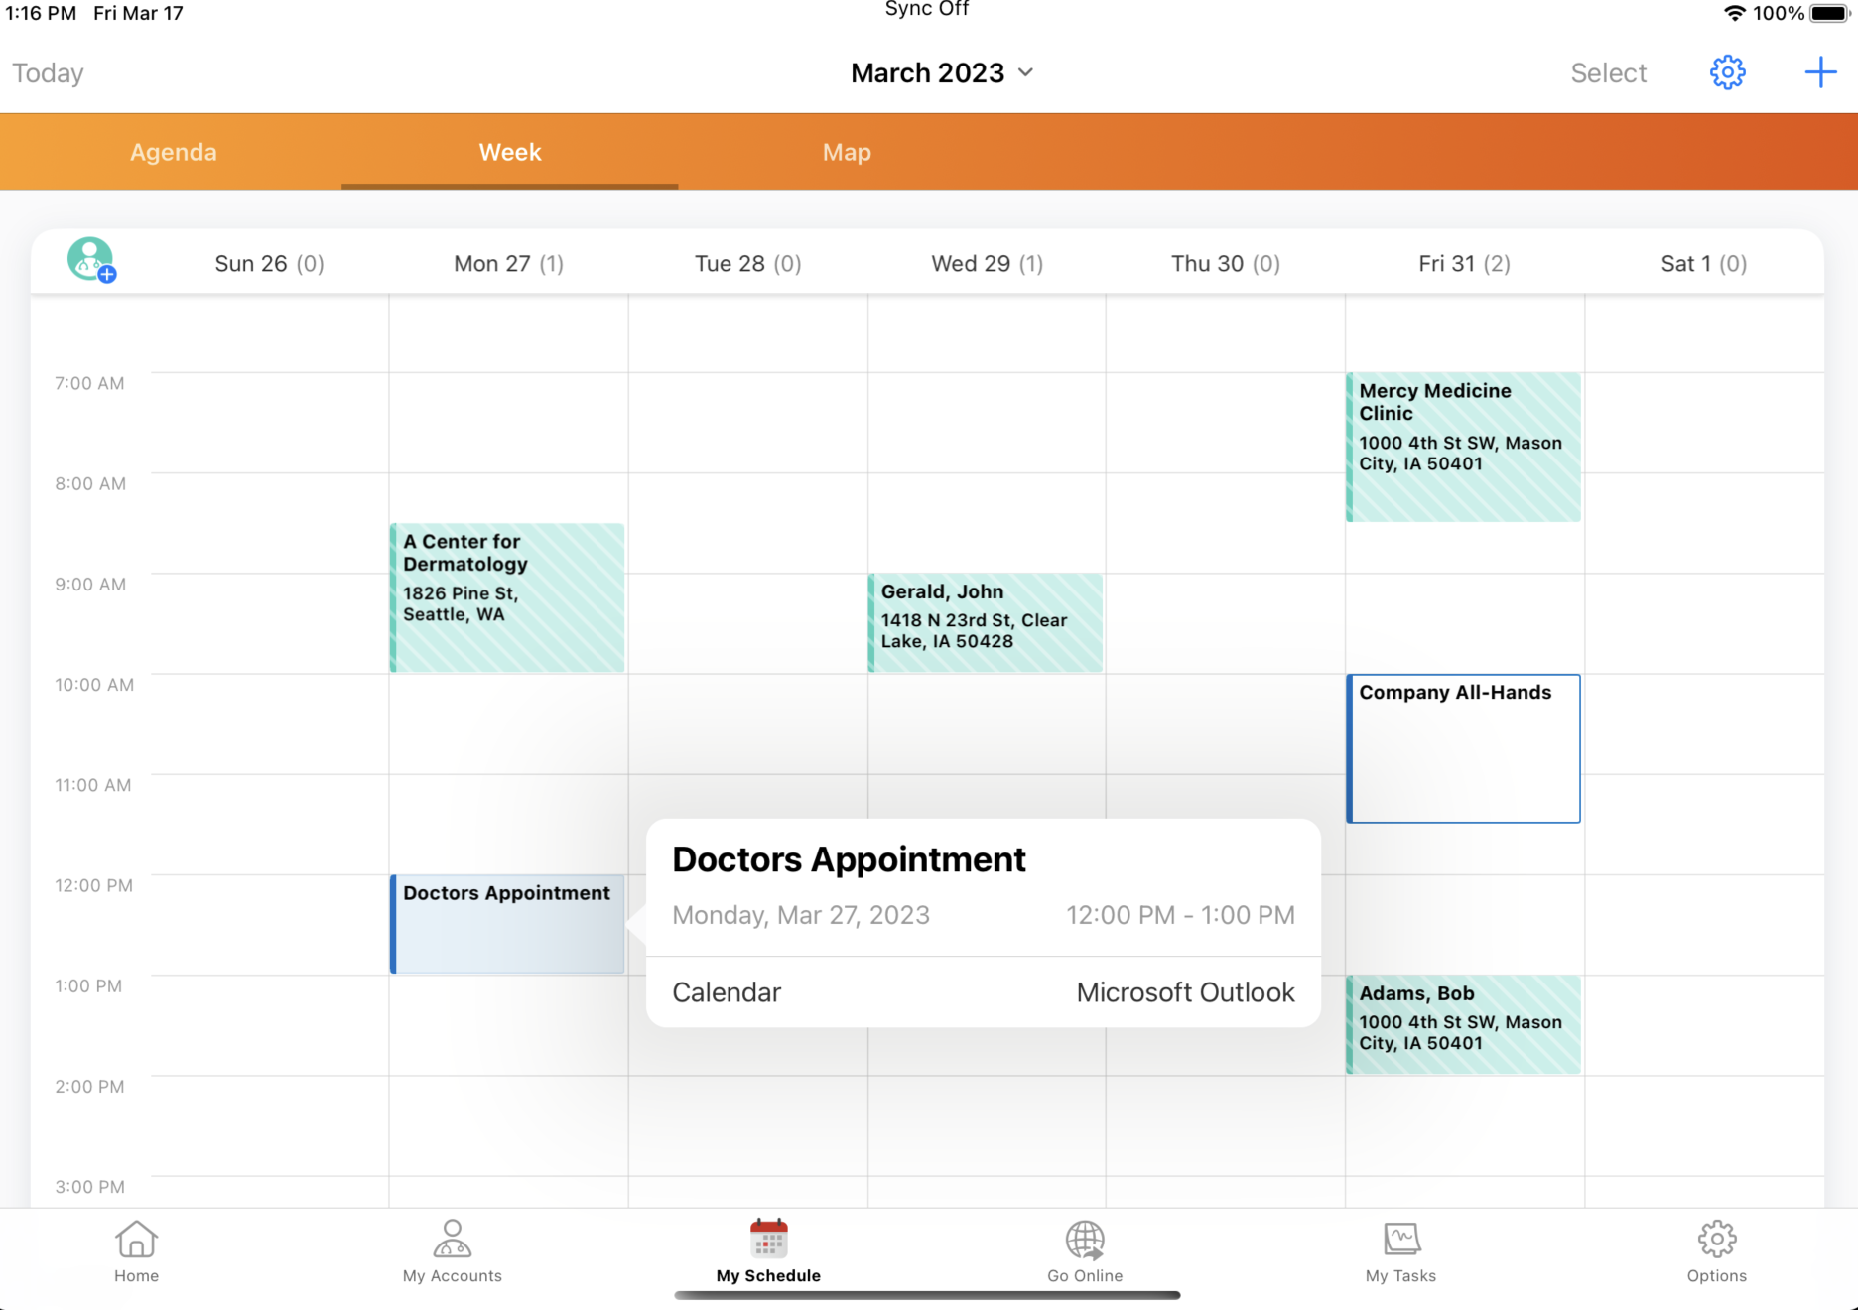The width and height of the screenshot is (1858, 1310).
Task: Expand the month picker chevron
Action: pos(1027,72)
